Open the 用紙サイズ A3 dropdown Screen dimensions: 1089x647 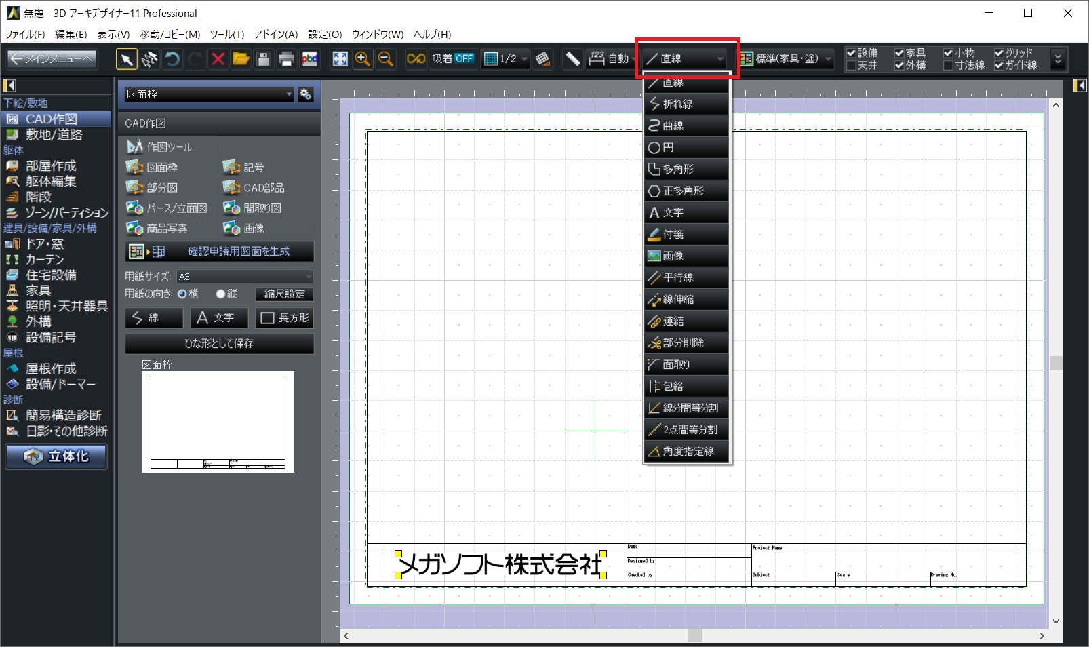tap(245, 277)
